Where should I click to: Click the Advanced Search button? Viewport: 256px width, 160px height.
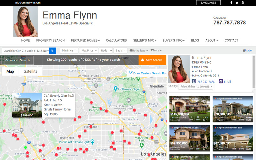pyautogui.click(x=18, y=60)
